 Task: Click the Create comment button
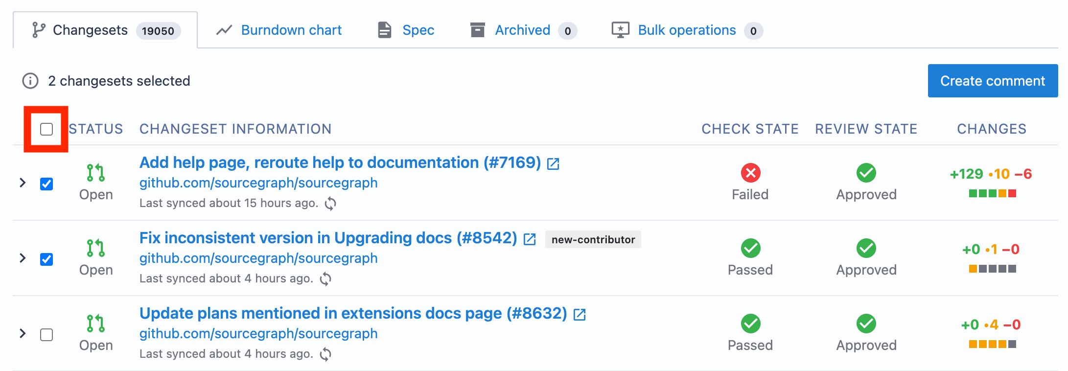993,81
